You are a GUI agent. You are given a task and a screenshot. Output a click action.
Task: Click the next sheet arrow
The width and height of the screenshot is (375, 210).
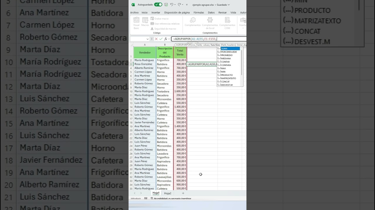point(141,193)
